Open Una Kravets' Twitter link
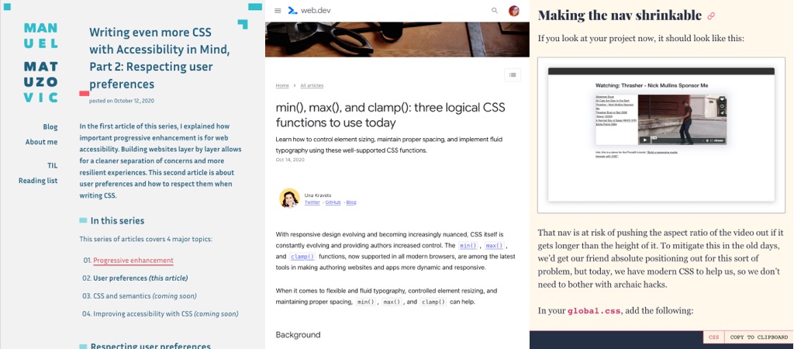This screenshot has height=349, width=794. [x=312, y=202]
